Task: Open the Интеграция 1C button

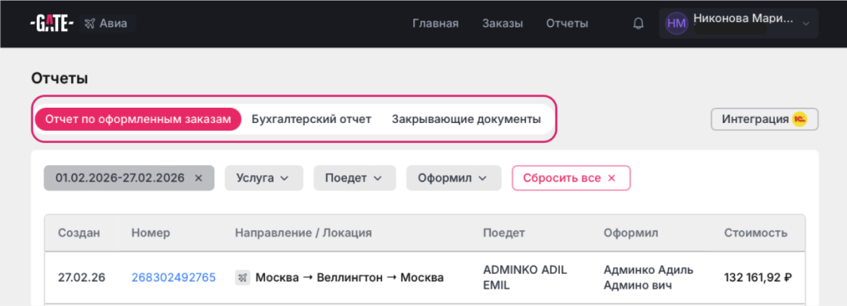Action: (764, 120)
